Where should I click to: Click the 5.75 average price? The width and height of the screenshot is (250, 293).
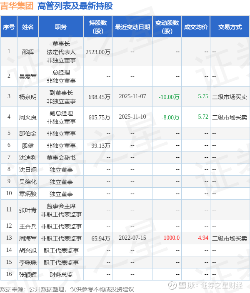[x=203, y=96]
